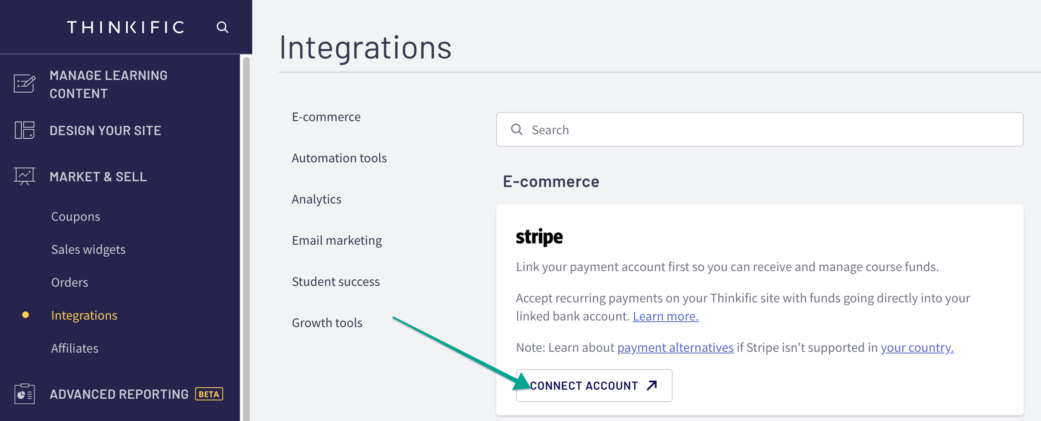Collapse the Market & Sell section
1041x421 pixels.
[x=98, y=177]
